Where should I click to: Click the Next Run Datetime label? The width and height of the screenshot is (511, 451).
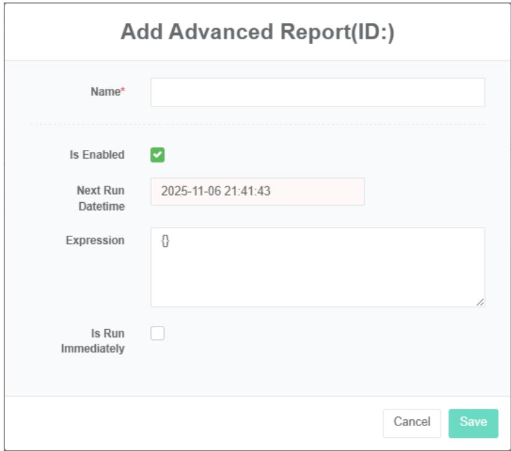pyautogui.click(x=101, y=198)
